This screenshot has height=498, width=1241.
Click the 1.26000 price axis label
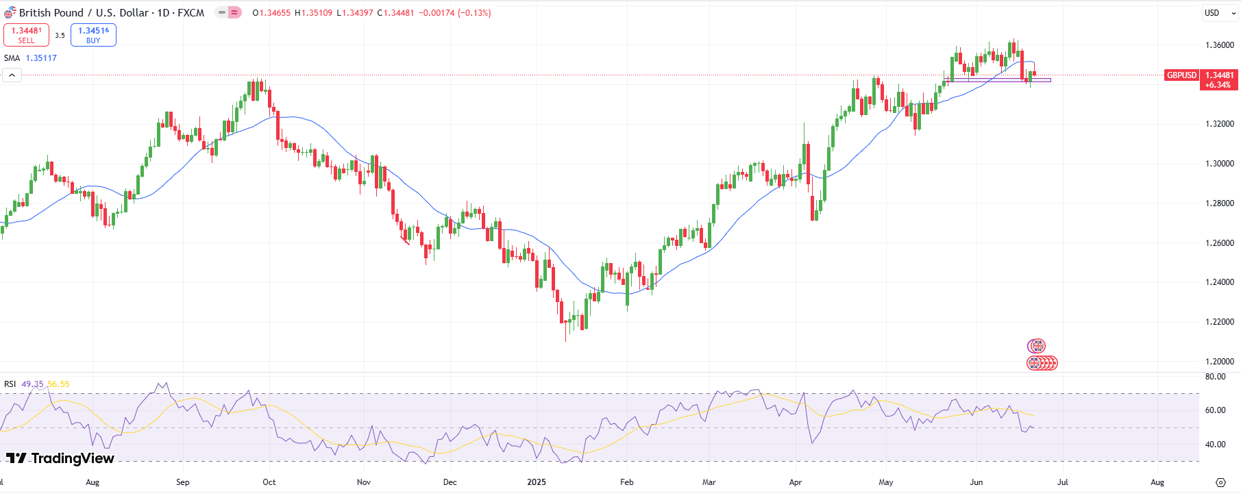pos(1220,243)
